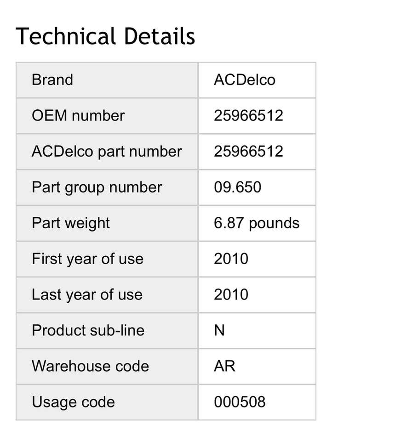Click the 6.87 pounds value
418x441 pixels.
(x=257, y=223)
